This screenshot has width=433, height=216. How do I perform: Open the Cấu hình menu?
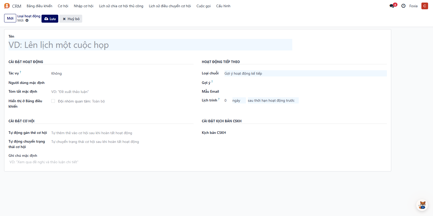(223, 6)
